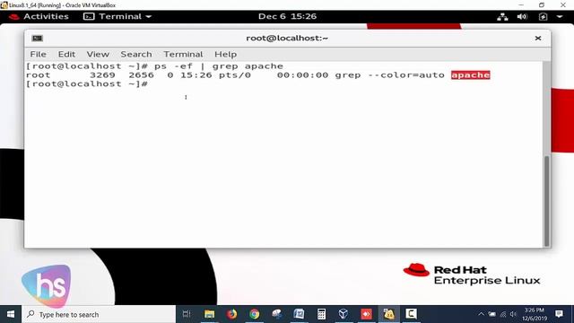Click the empty prompt line in terminal
Screen dimensions: 574x323
coord(87,83)
